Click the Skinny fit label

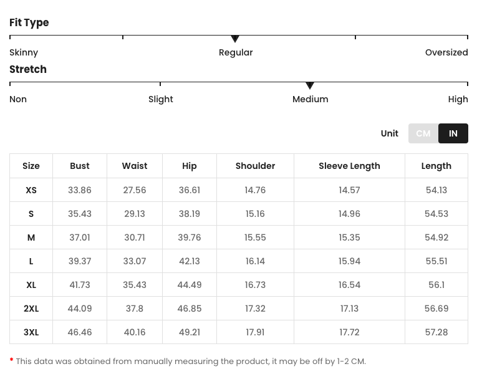(x=24, y=52)
